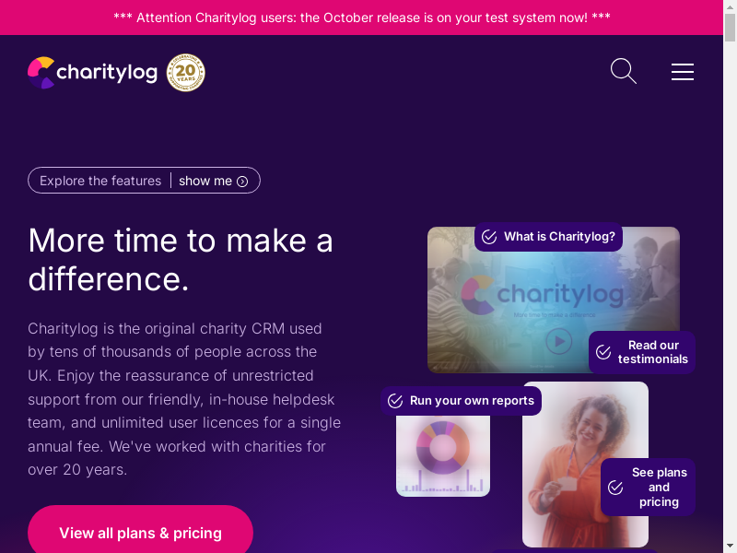The width and height of the screenshot is (737, 553).
Task: Click View all plans & pricing button
Action: (141, 532)
